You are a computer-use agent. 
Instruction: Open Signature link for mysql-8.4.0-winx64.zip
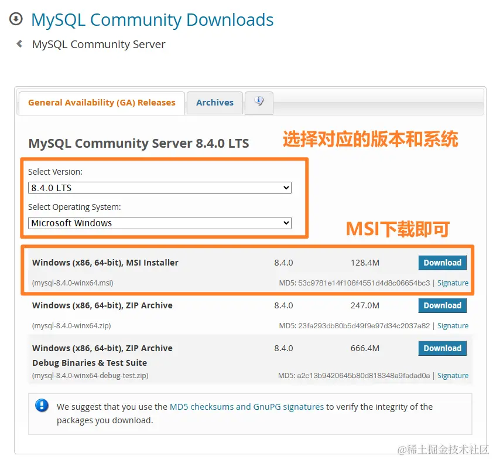coord(453,325)
